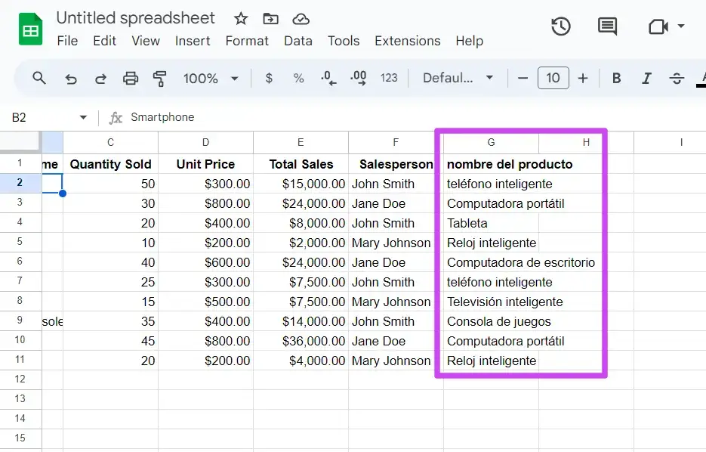The height and width of the screenshot is (452, 706).
Task: Increase font size with plus
Action: 583,79
